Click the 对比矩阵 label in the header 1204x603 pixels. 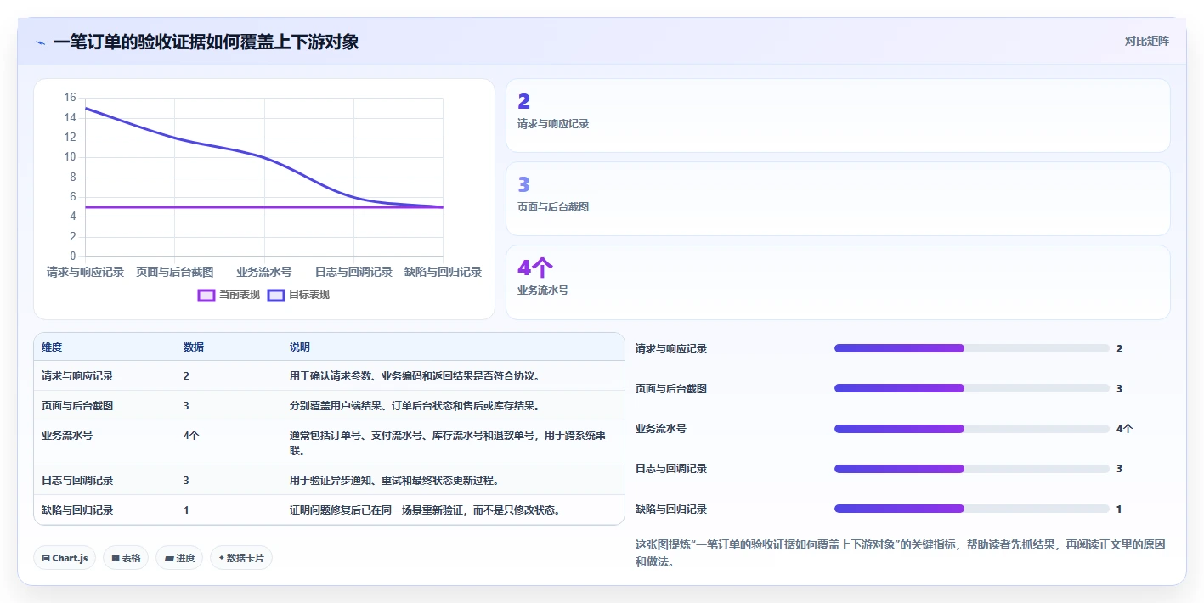[1146, 41]
